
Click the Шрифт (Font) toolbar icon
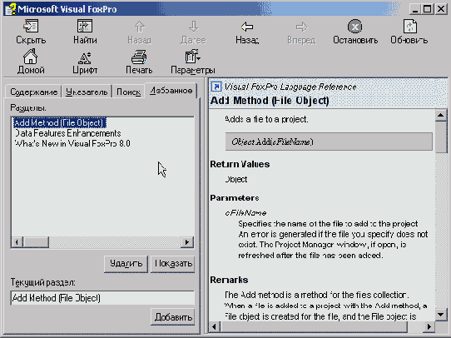pos(85,57)
